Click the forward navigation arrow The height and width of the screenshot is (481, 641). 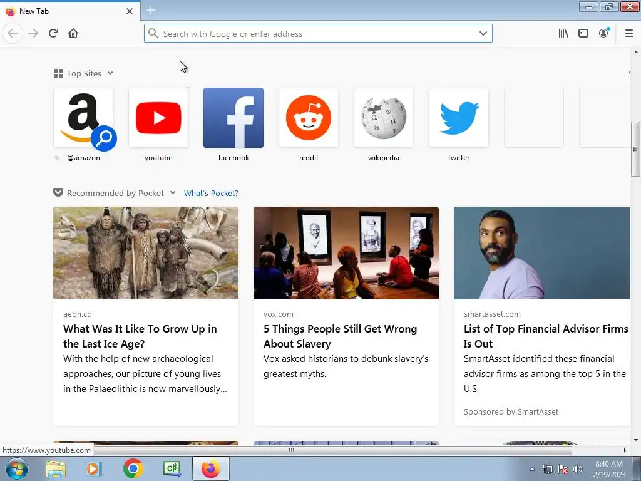coord(33,33)
